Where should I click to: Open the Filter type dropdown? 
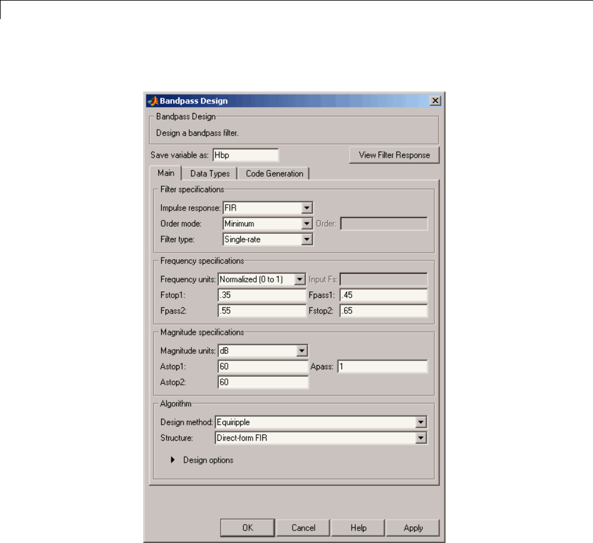[268, 239]
